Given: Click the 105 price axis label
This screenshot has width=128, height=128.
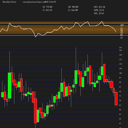Looking at the screenshot, I should point(121,69).
